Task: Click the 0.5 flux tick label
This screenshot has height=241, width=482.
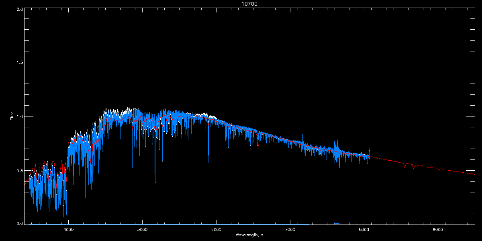Action: tap(19, 170)
